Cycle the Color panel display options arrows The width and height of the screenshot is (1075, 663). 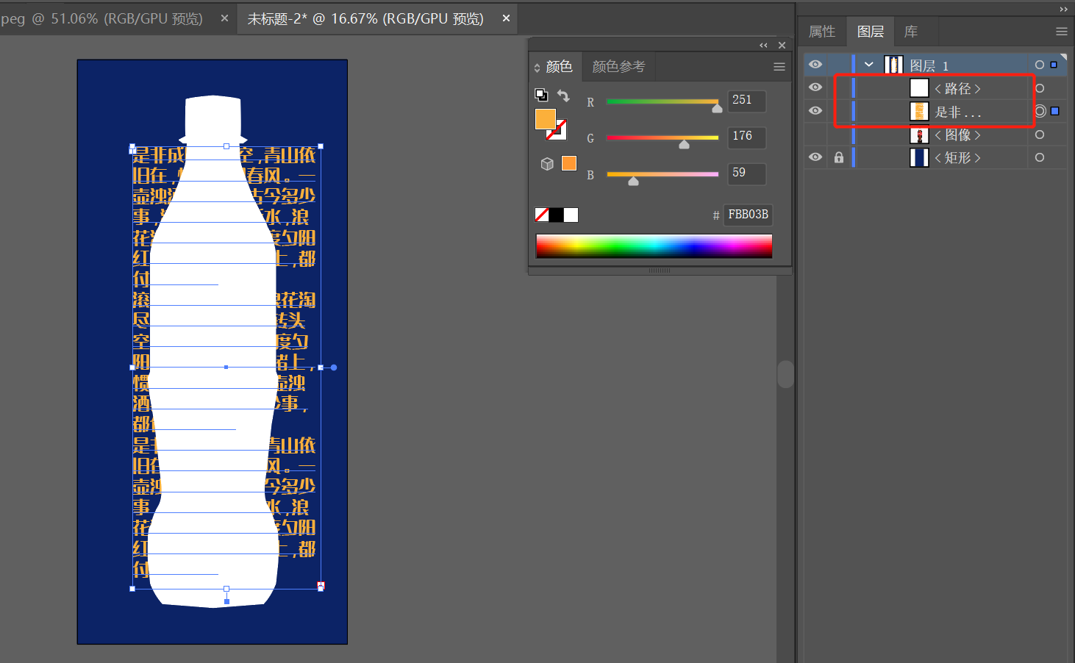coord(537,68)
